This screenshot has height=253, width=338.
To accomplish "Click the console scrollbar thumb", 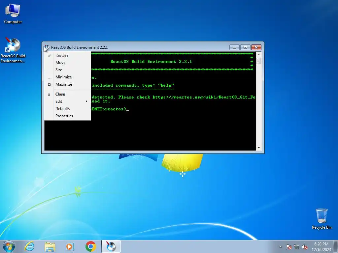I will (x=259, y=61).
